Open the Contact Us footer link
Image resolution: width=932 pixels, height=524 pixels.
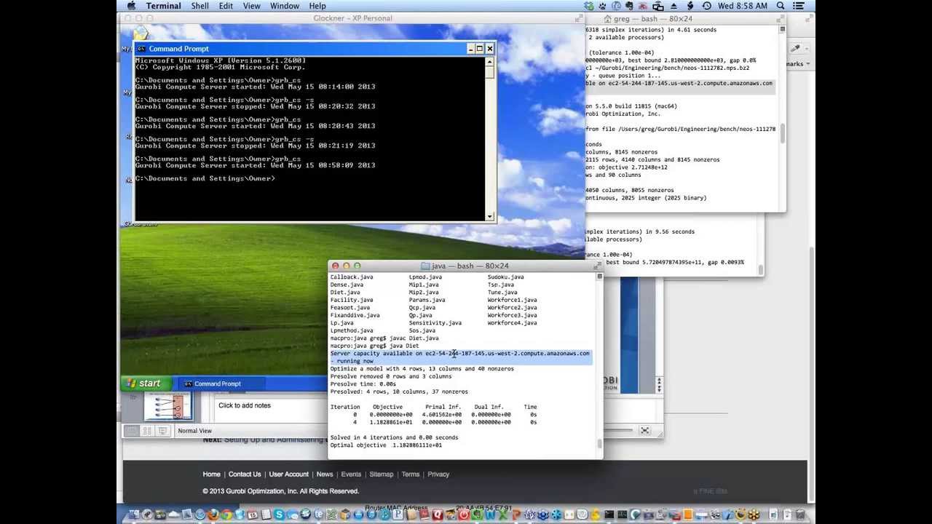pos(245,475)
